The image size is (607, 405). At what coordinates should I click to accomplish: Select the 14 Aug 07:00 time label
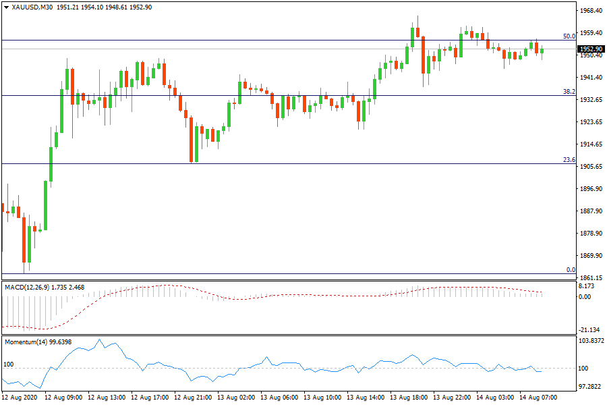pos(538,398)
